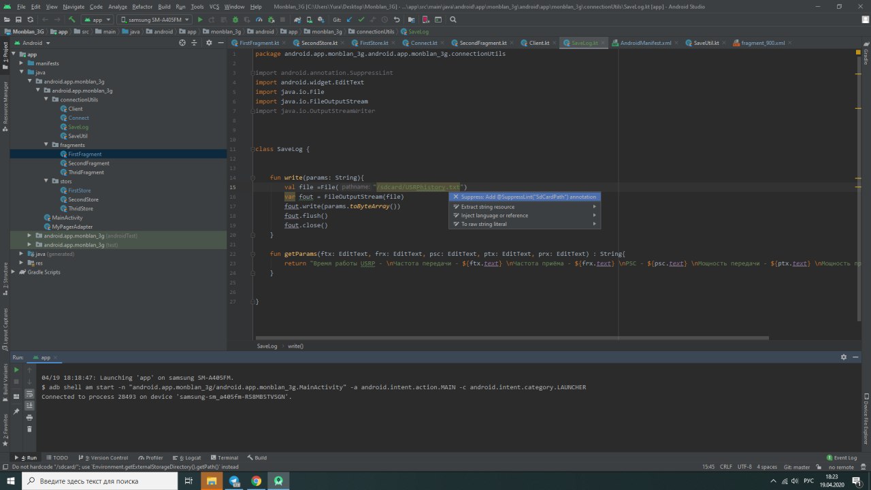Expand the manifests folder
This screenshot has height=490, width=871.
pyautogui.click(x=22, y=63)
